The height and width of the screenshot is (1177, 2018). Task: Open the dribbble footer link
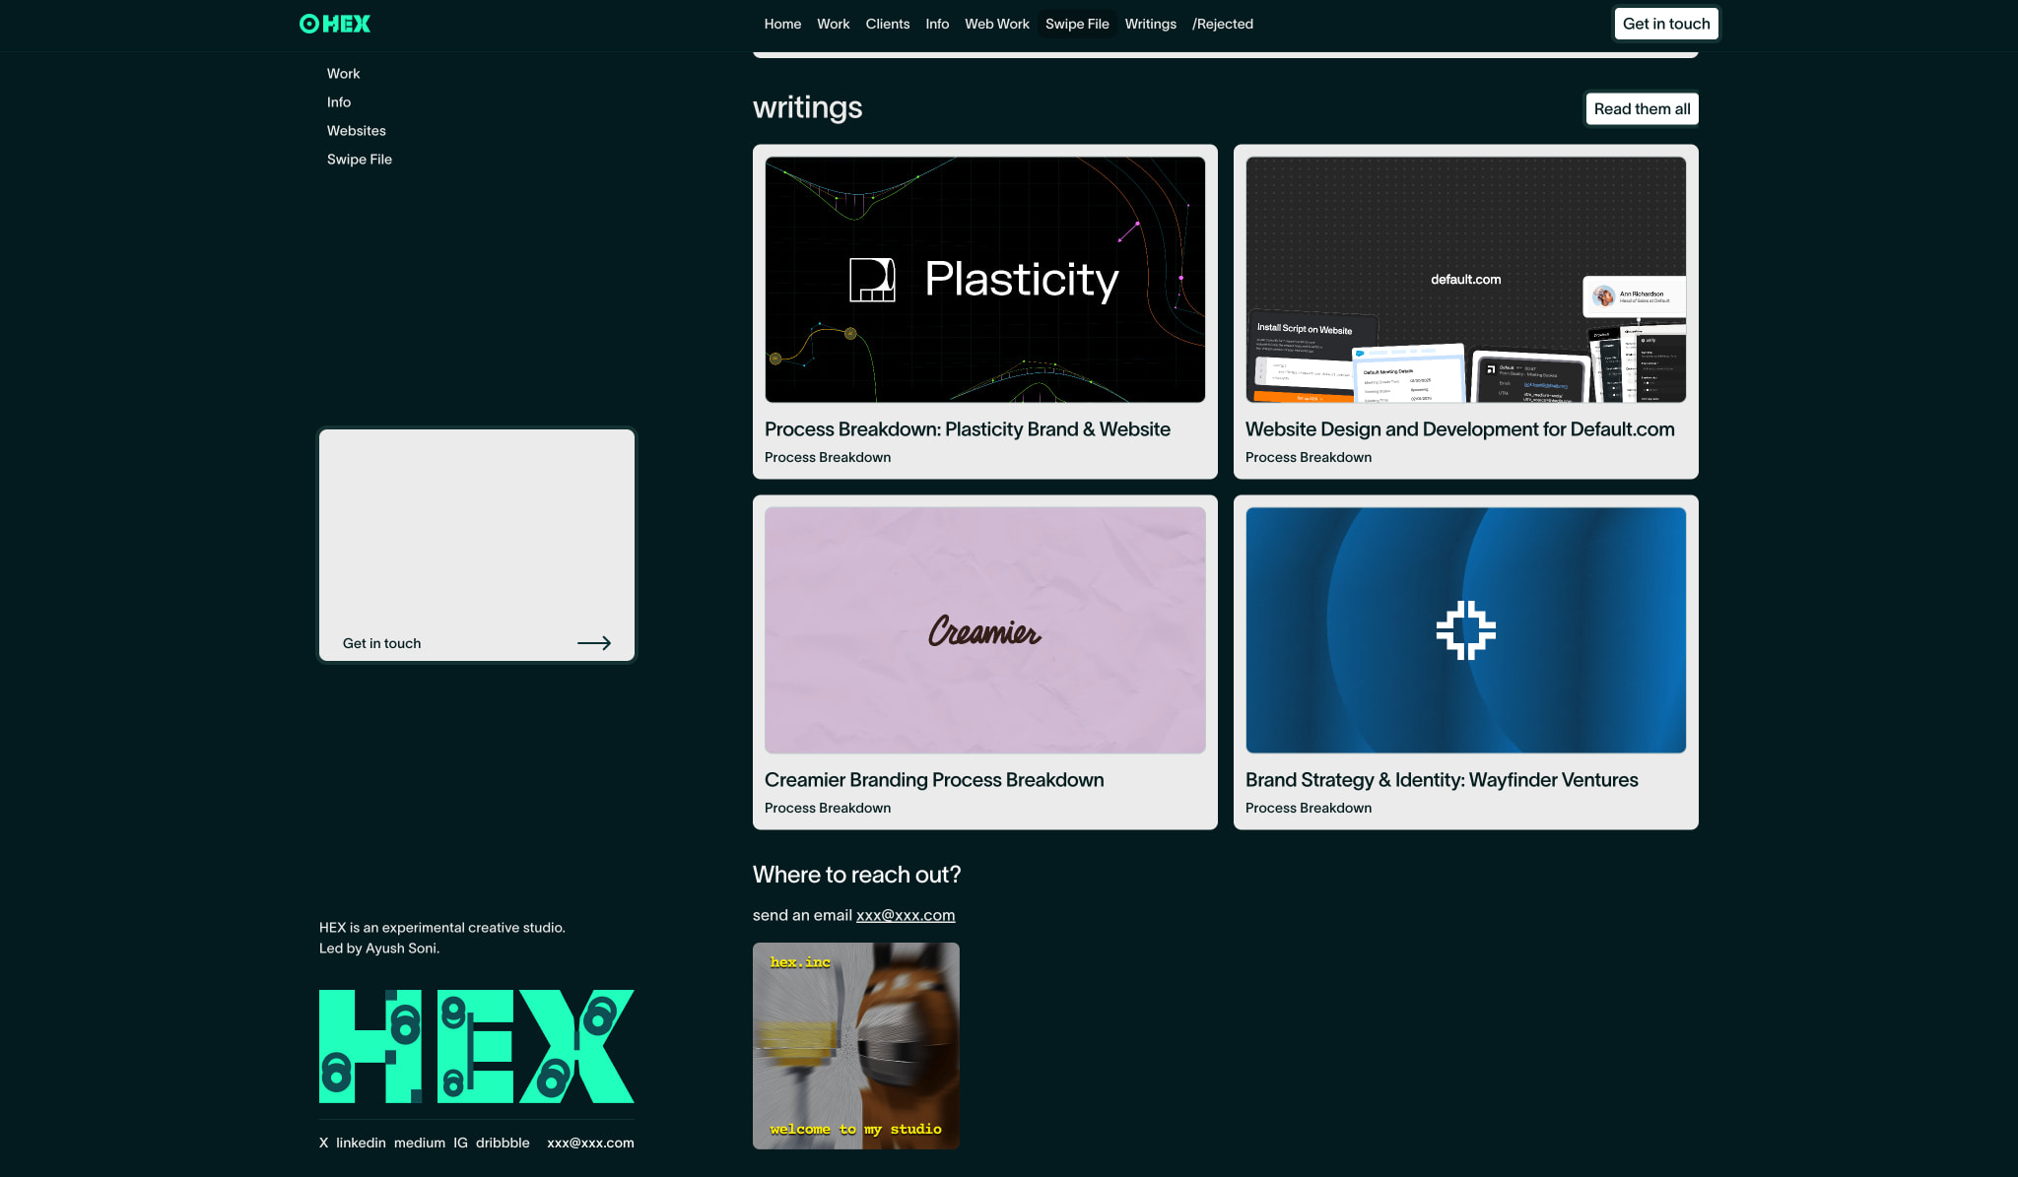pos(503,1143)
